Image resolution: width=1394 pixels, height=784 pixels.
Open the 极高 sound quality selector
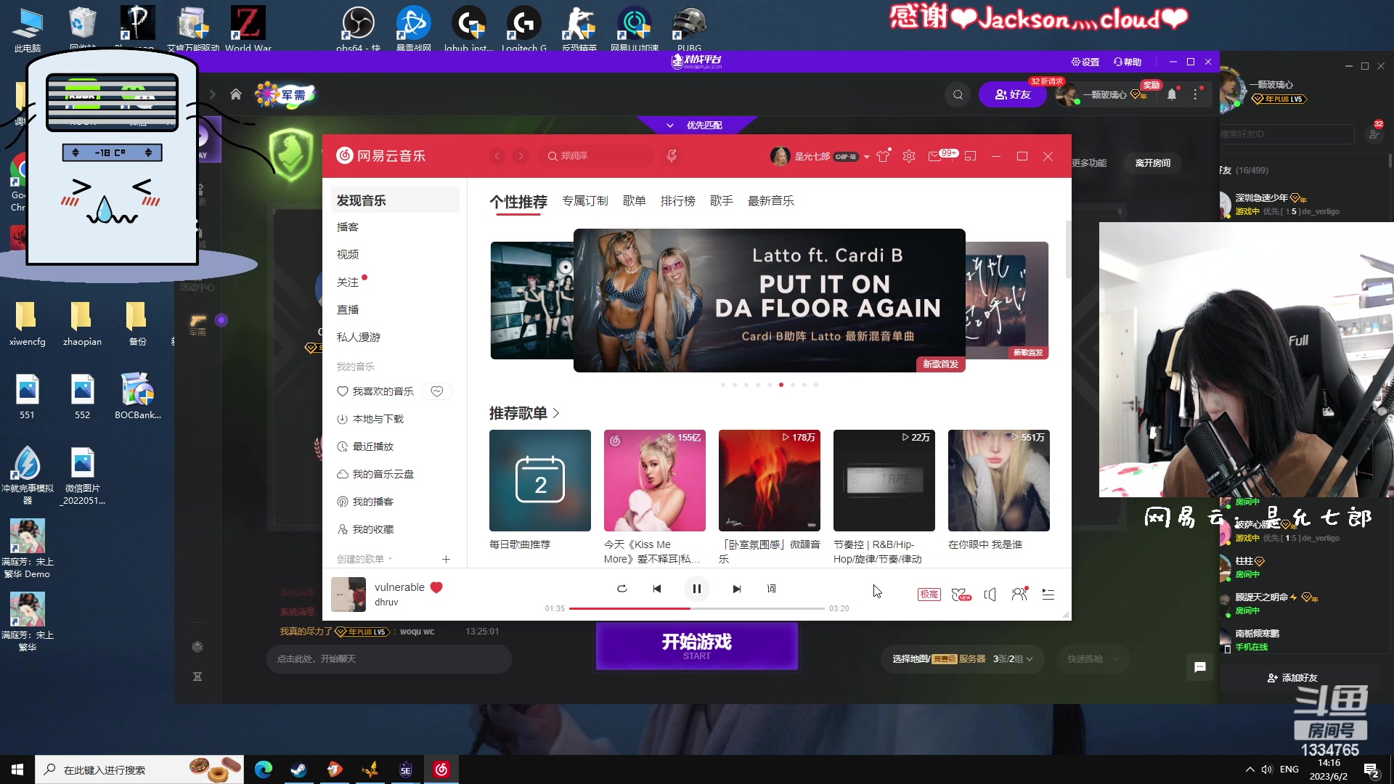pos(929,595)
